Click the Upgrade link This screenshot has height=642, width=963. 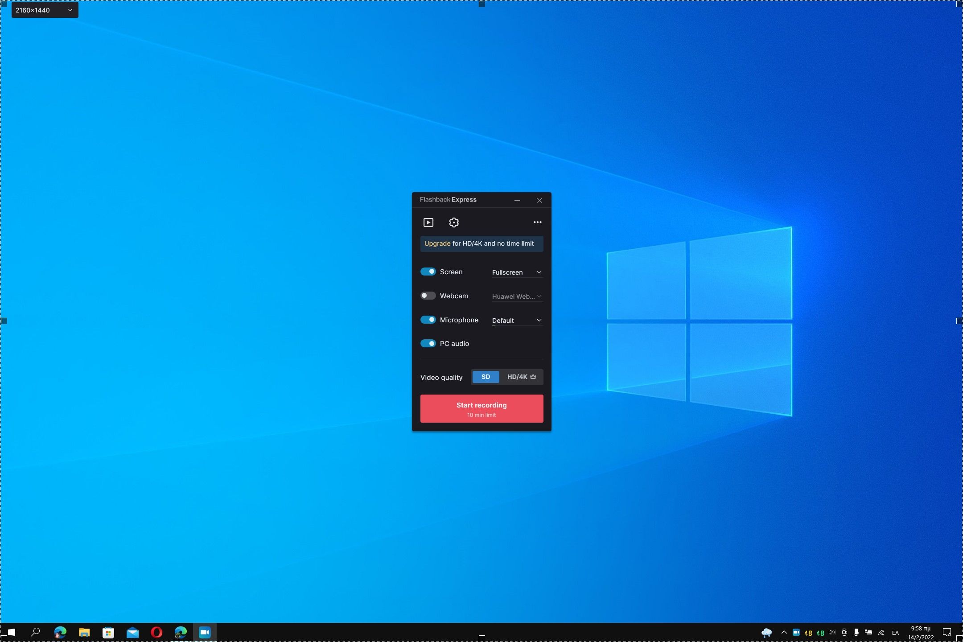click(437, 243)
